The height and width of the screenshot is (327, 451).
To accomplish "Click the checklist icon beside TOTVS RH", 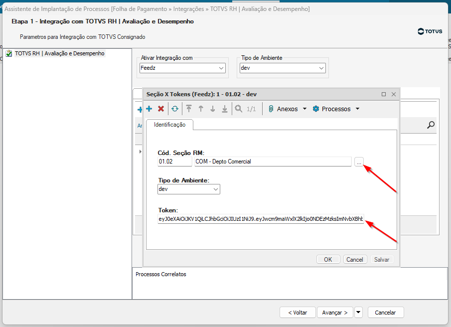I will coord(9,53).
